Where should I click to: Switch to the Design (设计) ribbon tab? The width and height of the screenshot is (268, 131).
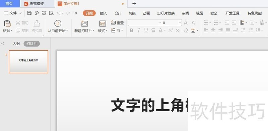[x=118, y=13]
